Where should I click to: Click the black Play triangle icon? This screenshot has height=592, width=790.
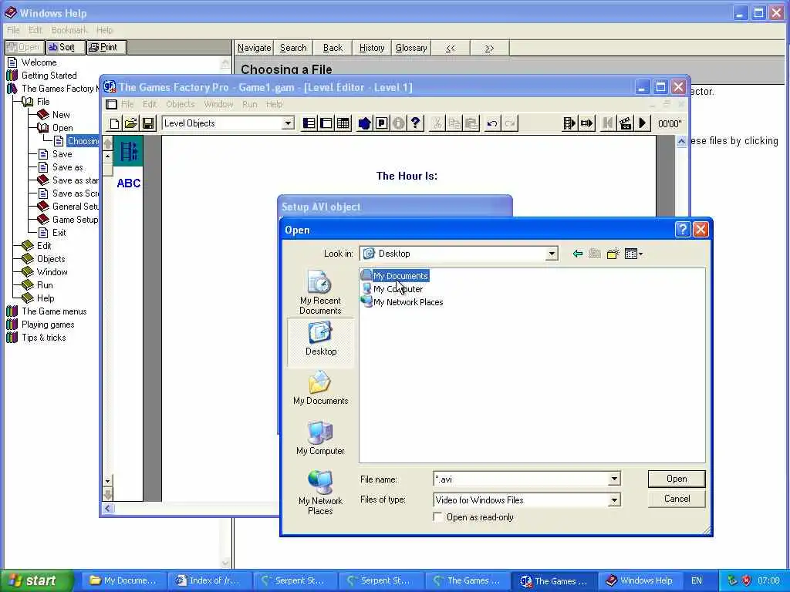coord(643,123)
